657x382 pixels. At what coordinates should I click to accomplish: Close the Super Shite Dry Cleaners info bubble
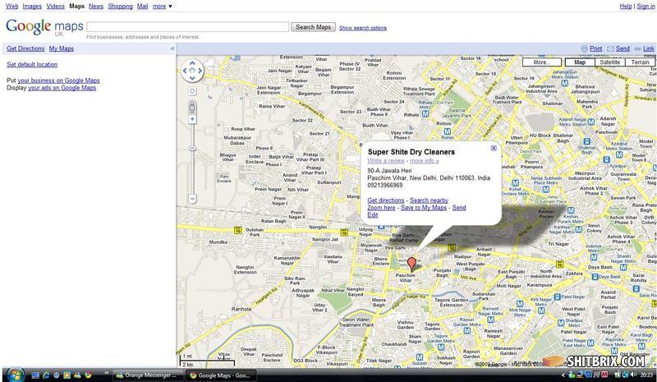[494, 148]
